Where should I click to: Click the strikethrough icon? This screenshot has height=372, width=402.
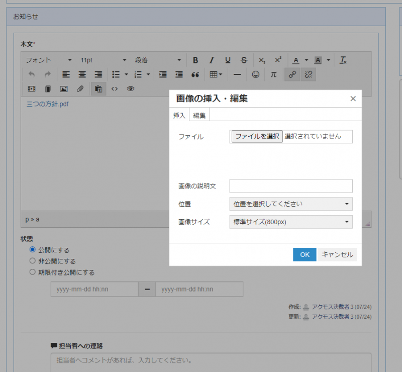tap(244, 60)
